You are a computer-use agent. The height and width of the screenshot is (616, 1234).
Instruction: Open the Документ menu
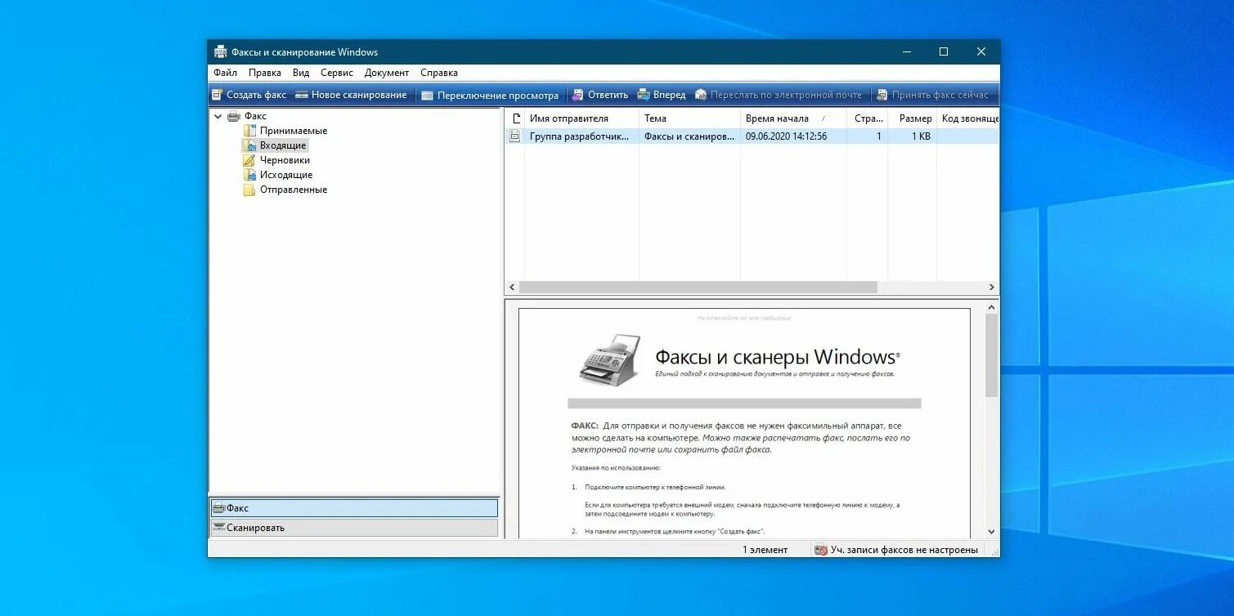[x=387, y=73]
